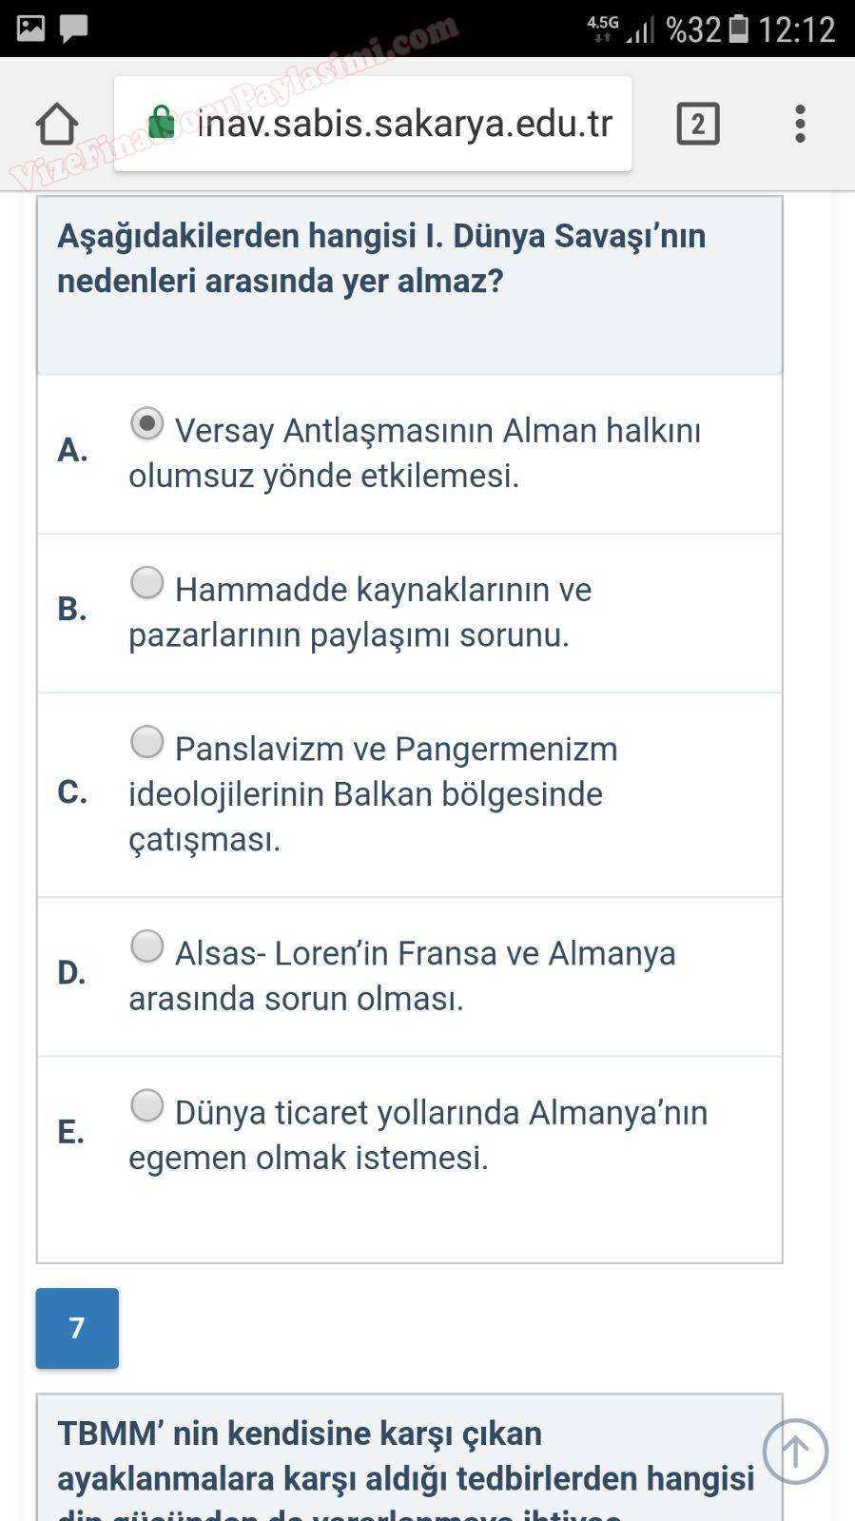Tap the gallery notification icon in status bar
This screenshot has width=855, height=1521.
30,29
